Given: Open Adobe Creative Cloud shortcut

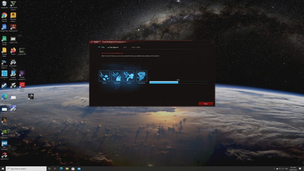Looking at the screenshot, I should point(22,87).
